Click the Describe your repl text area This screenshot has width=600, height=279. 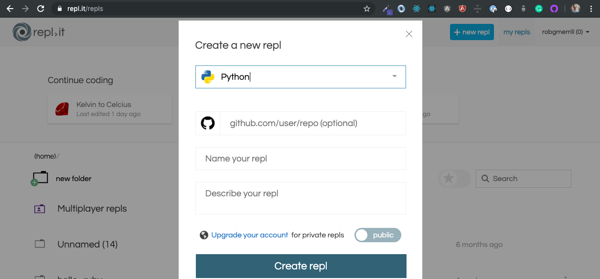300,198
